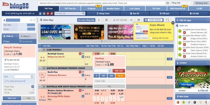The image size is (210, 105).
Task: Open the Sao Kê statement
Action: coord(135,14)
